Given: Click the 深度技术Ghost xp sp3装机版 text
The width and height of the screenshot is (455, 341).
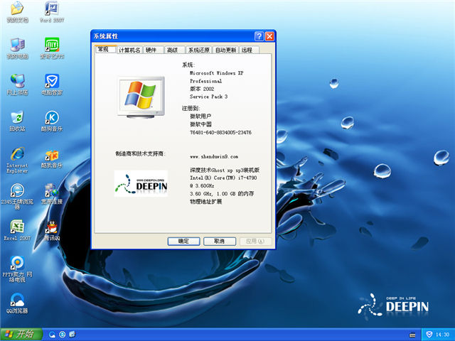Looking at the screenshot, I should 225,170.
